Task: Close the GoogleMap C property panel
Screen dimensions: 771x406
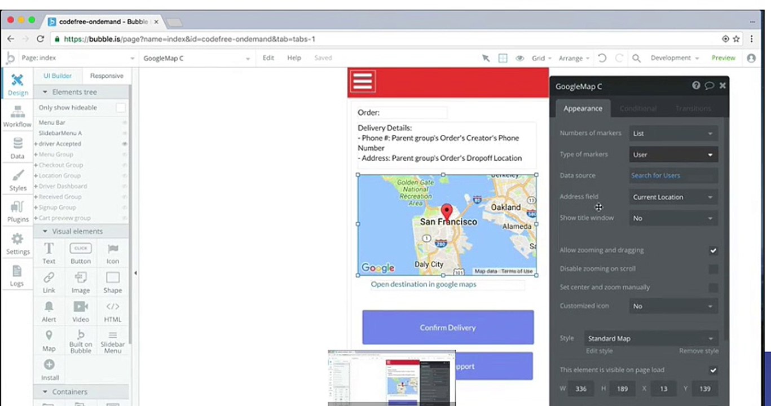Action: coord(722,86)
